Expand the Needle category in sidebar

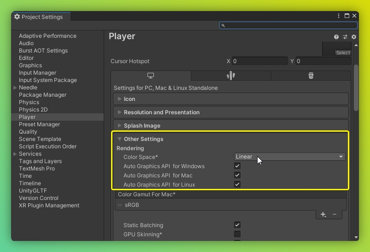tap(15, 88)
